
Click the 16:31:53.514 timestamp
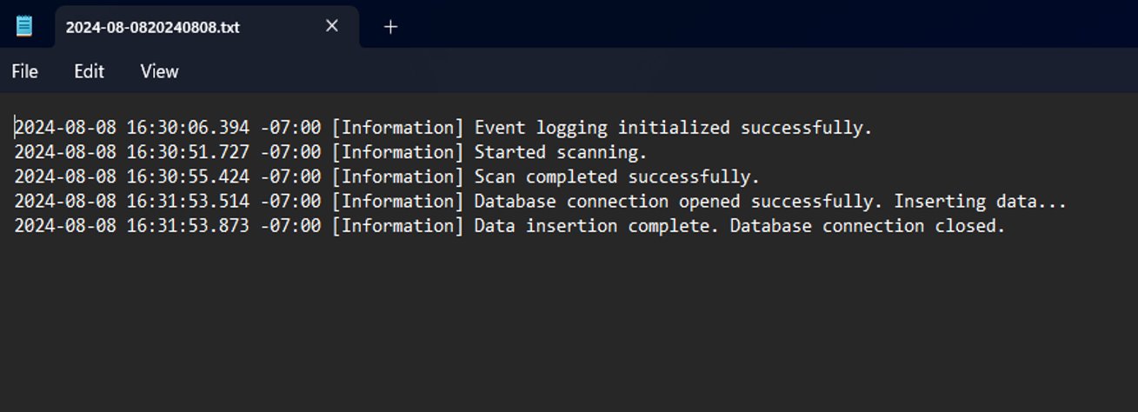188,202
